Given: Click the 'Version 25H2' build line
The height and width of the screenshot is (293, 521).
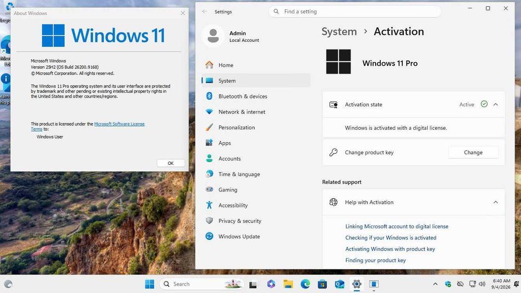Looking at the screenshot, I should [65, 67].
